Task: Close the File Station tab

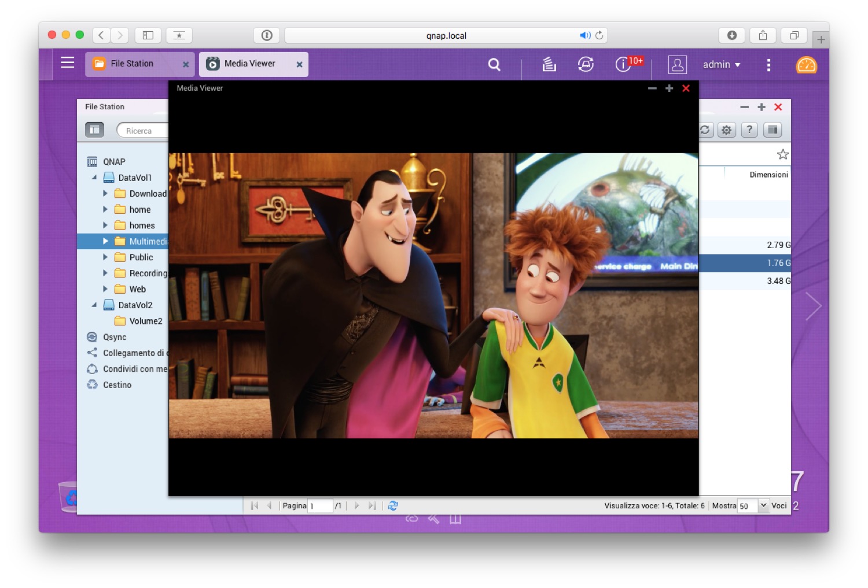Action: click(186, 65)
